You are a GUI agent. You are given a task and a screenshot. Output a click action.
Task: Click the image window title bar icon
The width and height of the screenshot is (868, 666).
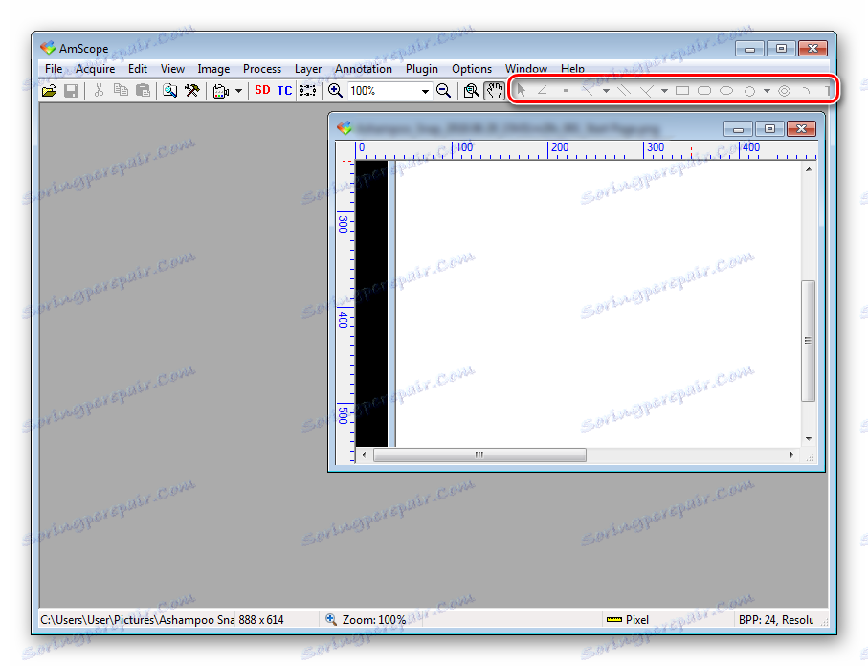(345, 128)
